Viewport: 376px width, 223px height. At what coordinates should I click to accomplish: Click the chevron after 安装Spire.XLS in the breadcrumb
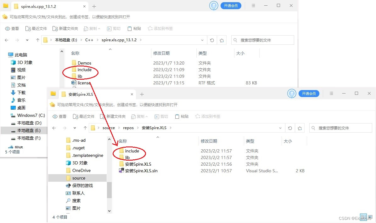pos(171,128)
